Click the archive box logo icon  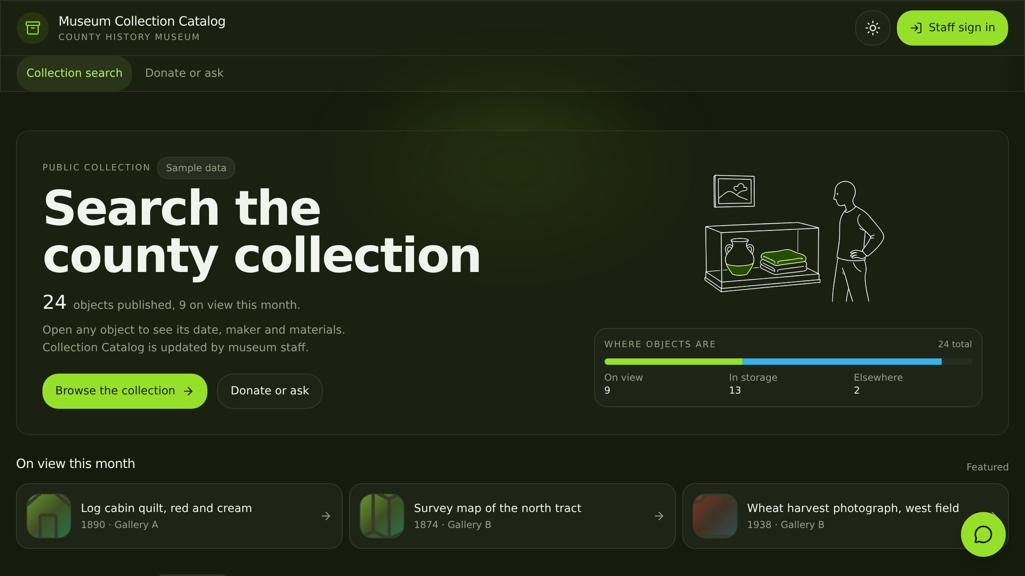pos(32,28)
